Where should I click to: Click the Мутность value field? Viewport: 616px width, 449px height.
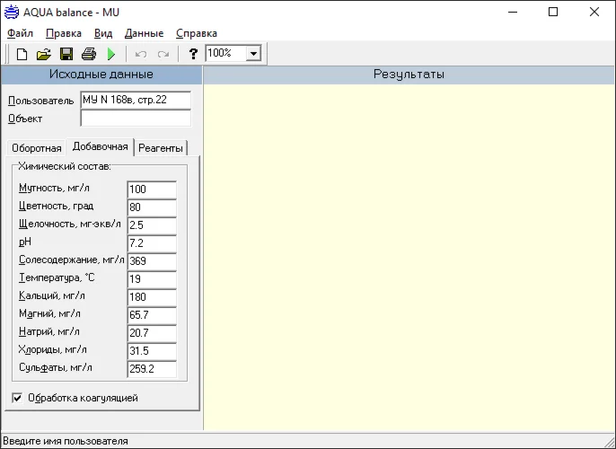pos(151,189)
